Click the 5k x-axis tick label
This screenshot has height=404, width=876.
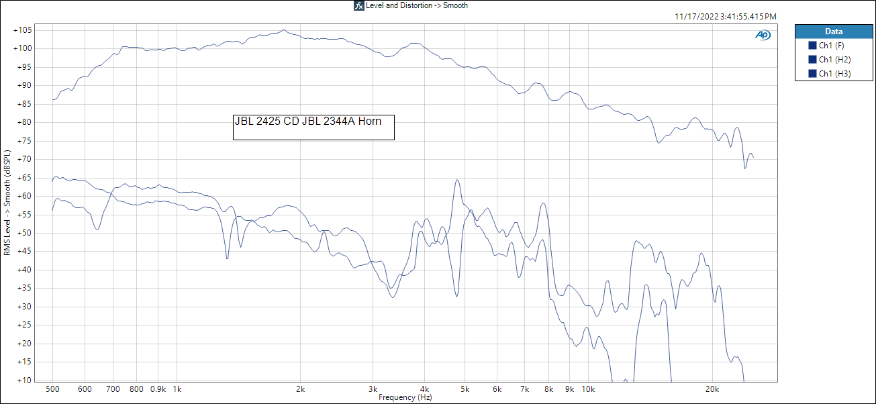click(465, 389)
